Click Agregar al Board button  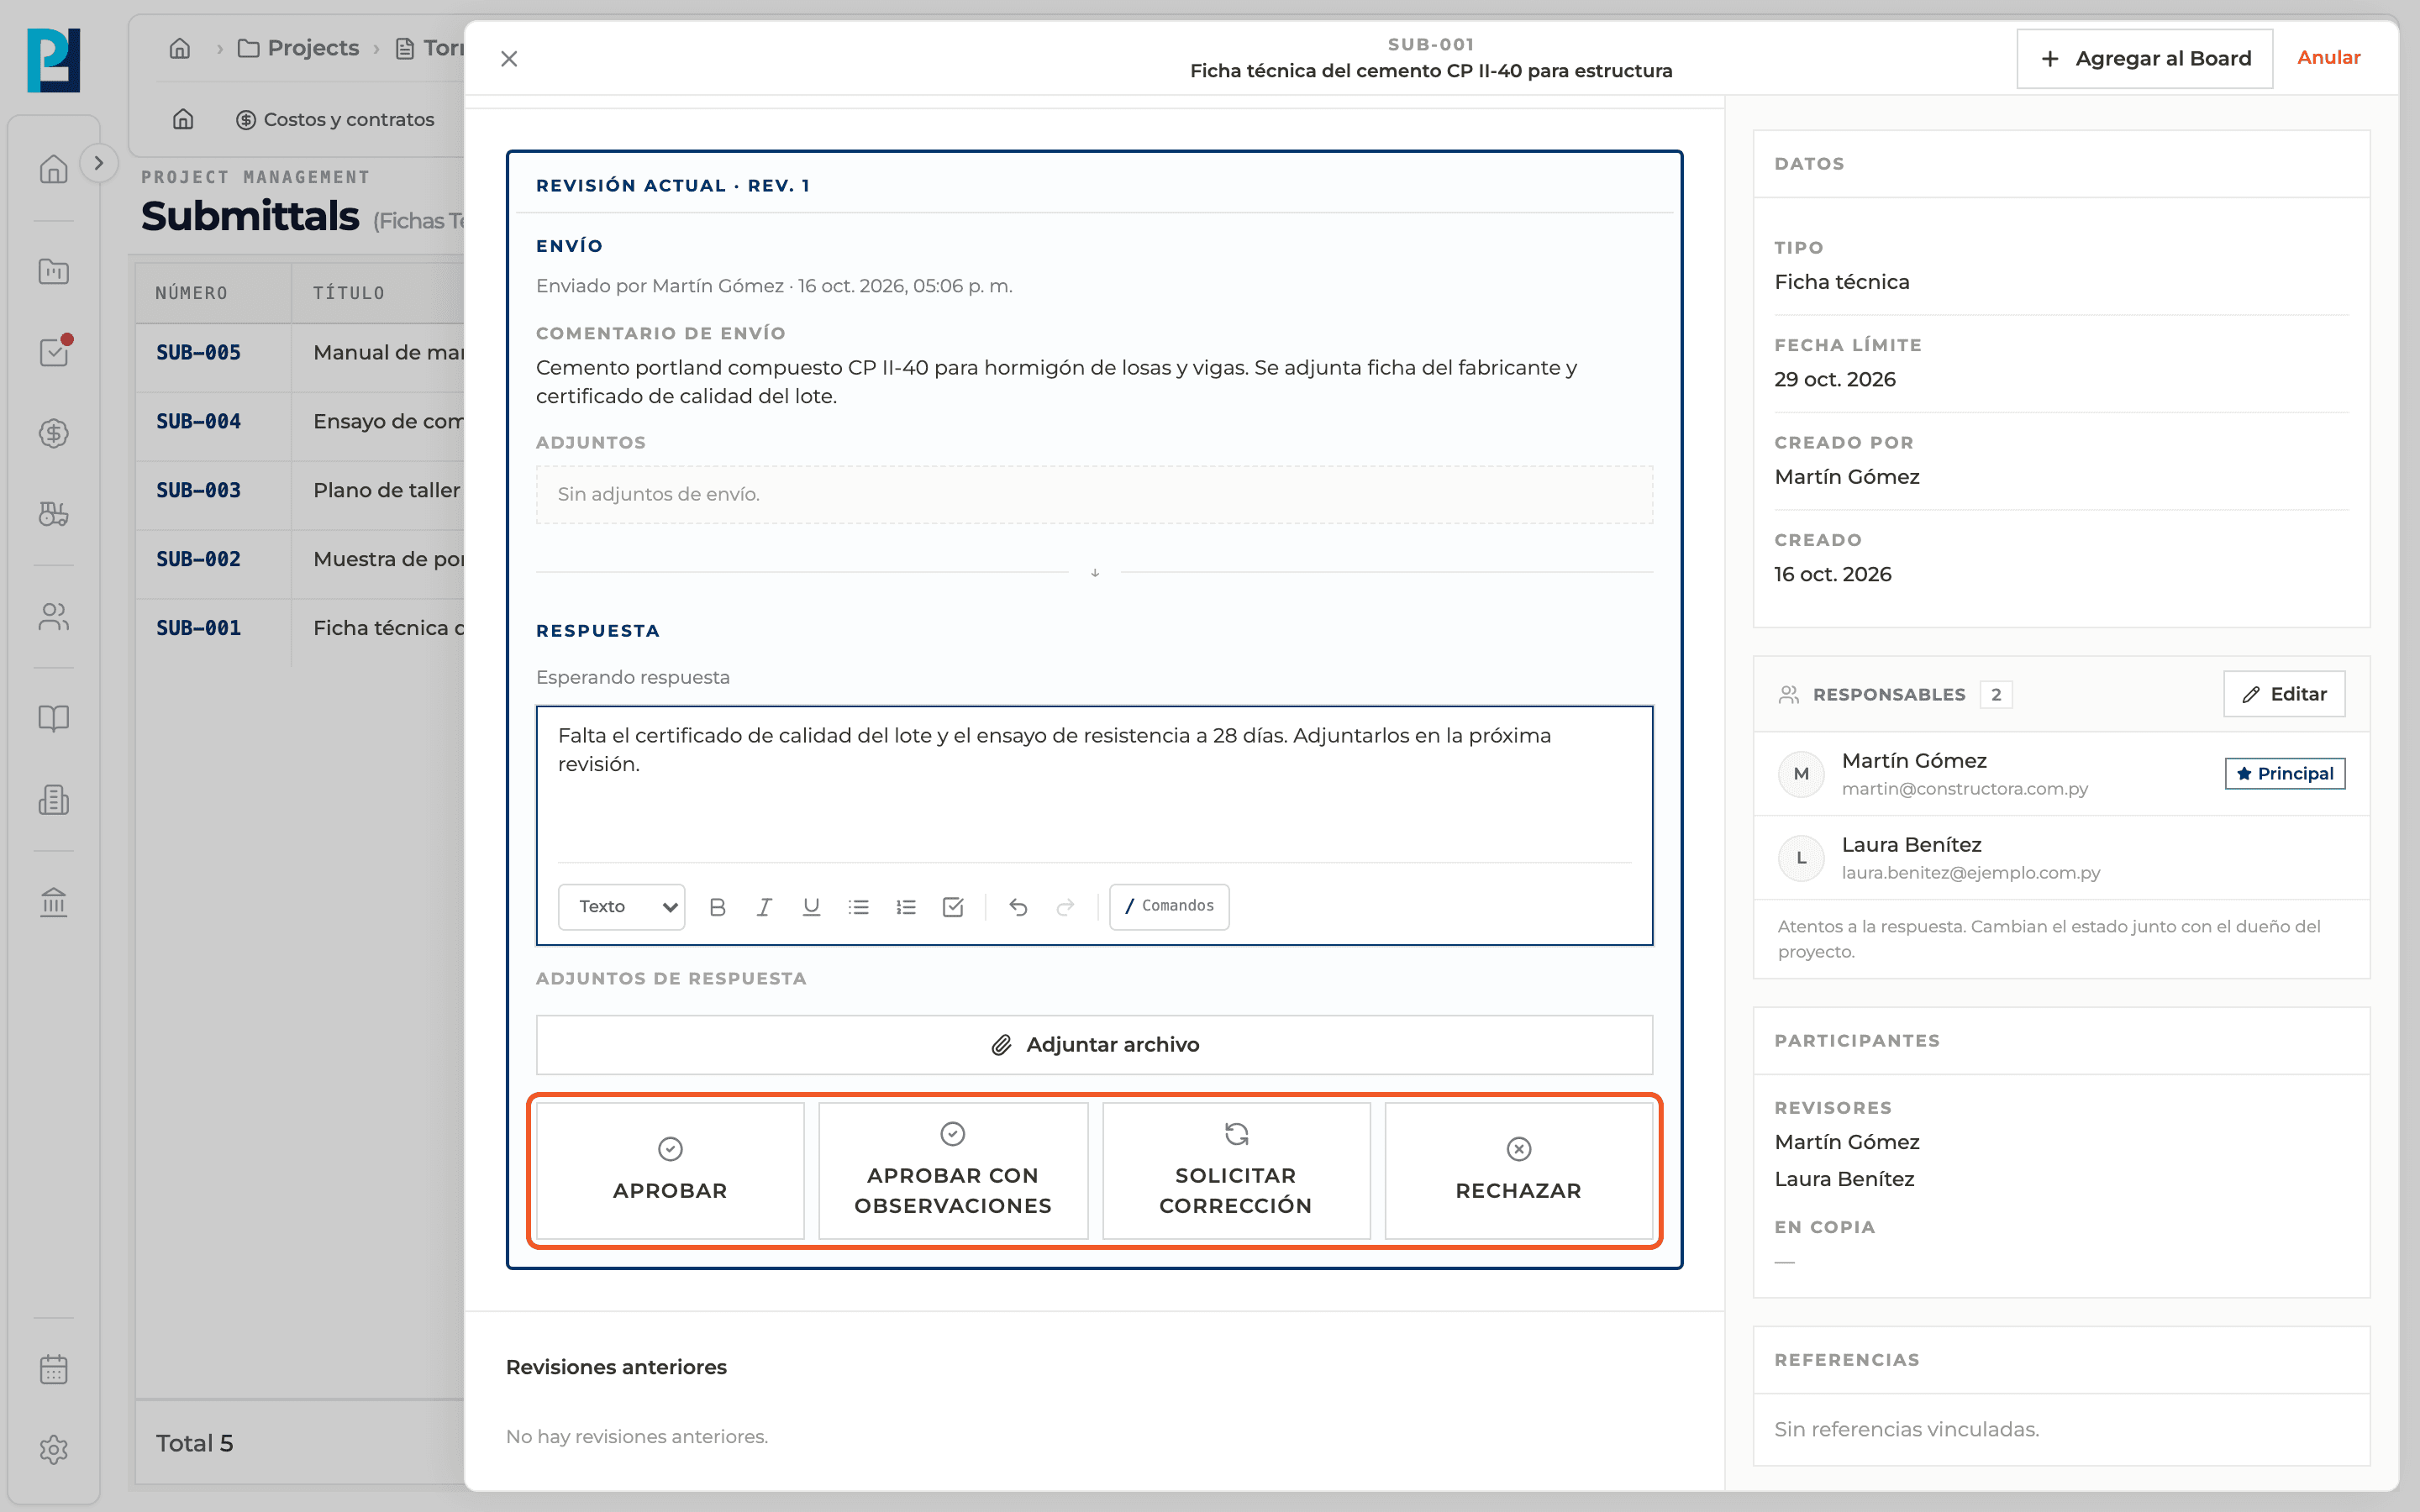pos(2144,59)
